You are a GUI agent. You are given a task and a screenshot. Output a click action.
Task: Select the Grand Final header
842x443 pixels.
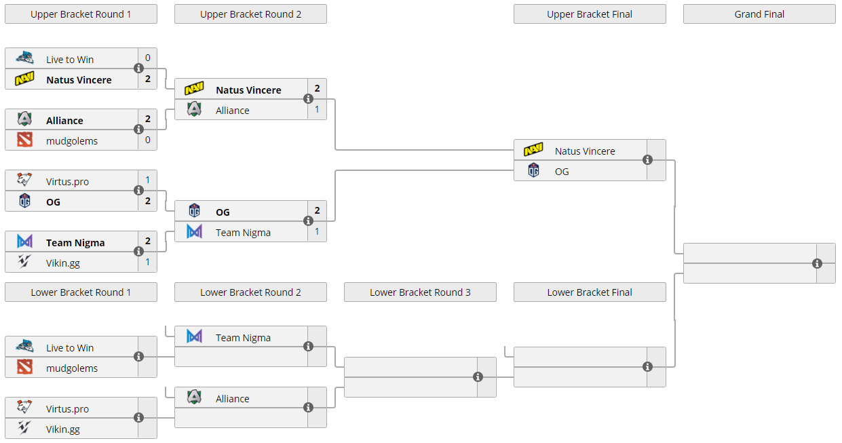click(759, 14)
